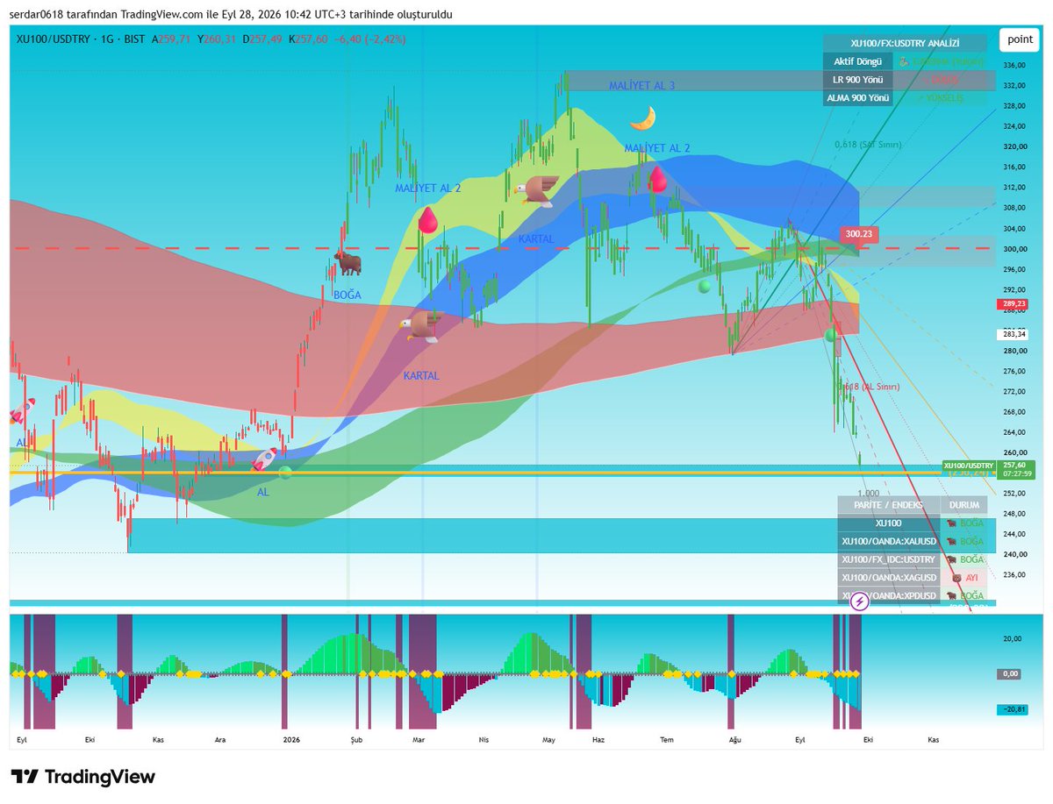
Task: Click the 0,618 (SAT Sınırı) label
Action: point(868,145)
